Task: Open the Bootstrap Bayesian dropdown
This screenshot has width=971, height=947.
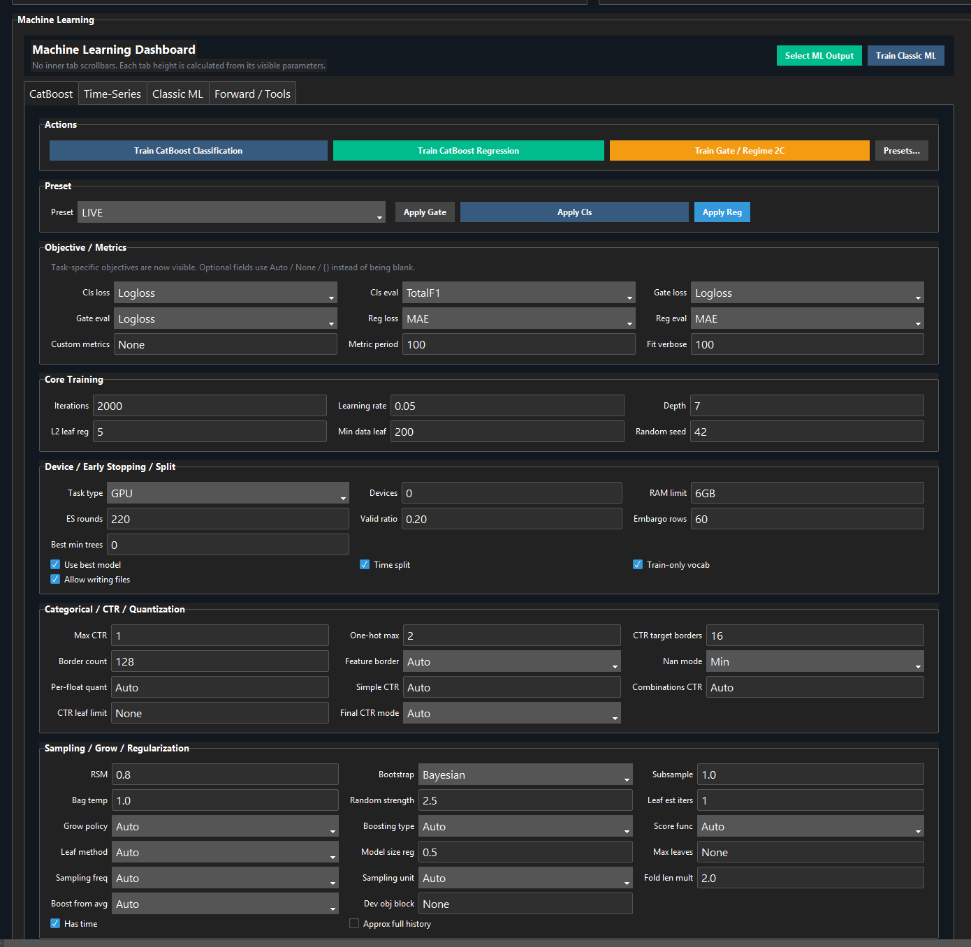Action: pyautogui.click(x=525, y=775)
